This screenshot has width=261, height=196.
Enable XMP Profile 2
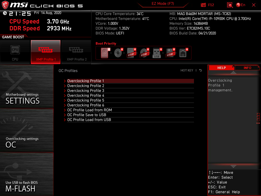tap(76, 52)
